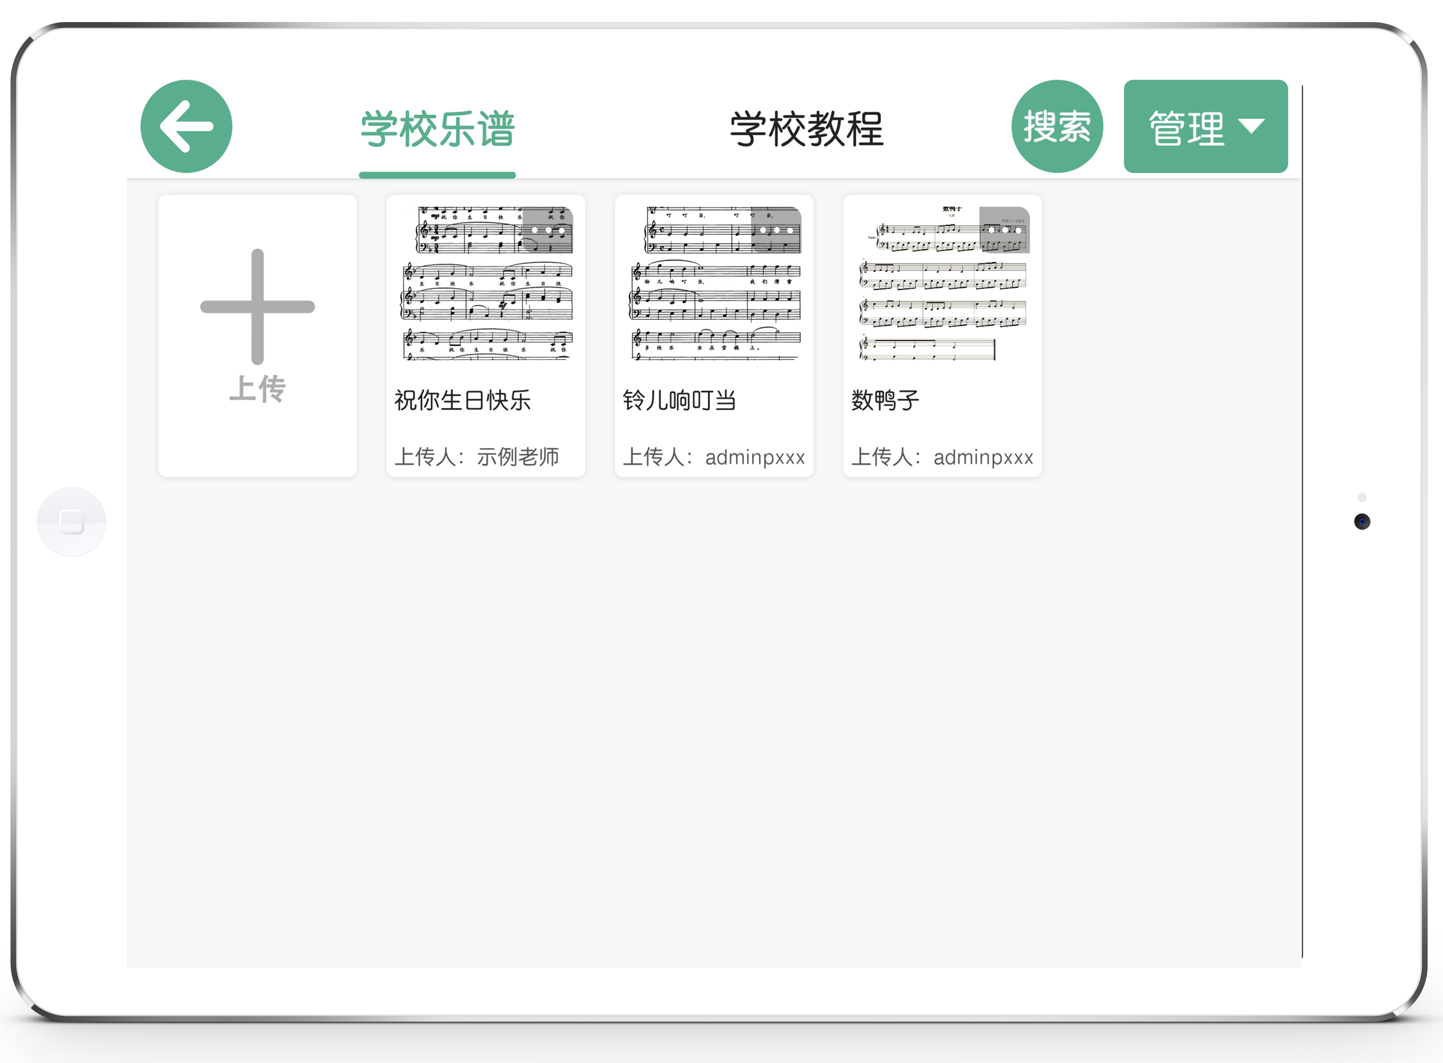Switch to the 学校乐谱 tab
This screenshot has height=1063, width=1443.
click(438, 129)
